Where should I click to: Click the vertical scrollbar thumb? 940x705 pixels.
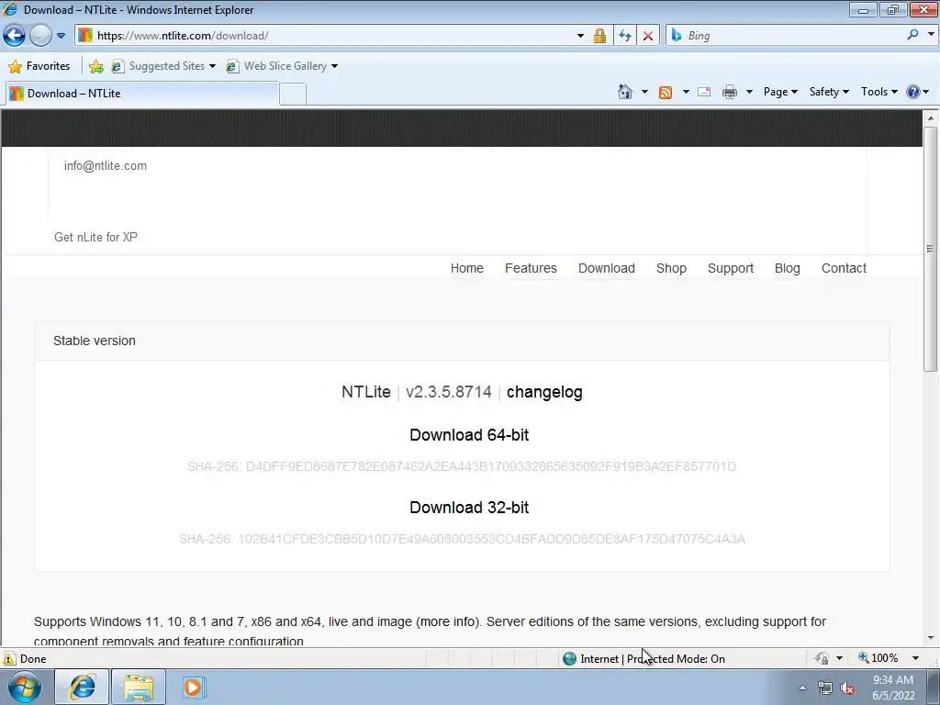click(931, 249)
